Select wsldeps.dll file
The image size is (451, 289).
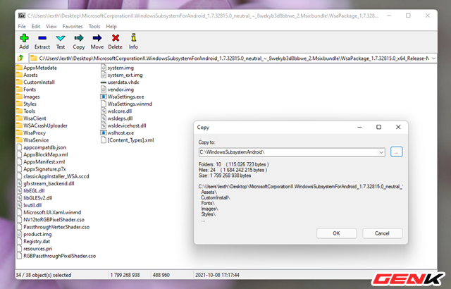(117, 118)
